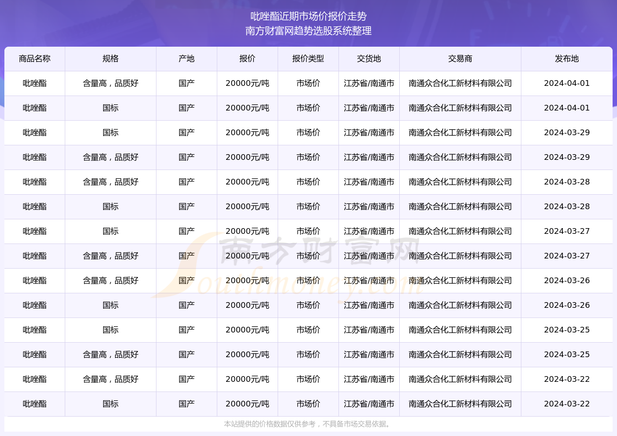Click the 交货地 column header
This screenshot has height=436, width=617.
coord(369,59)
